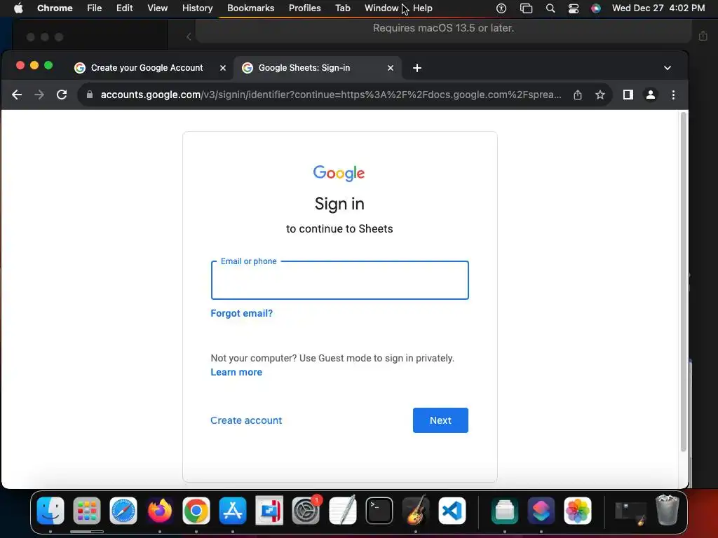This screenshot has width=718, height=538.
Task: Launch GarageBand from the Dock
Action: (415, 511)
